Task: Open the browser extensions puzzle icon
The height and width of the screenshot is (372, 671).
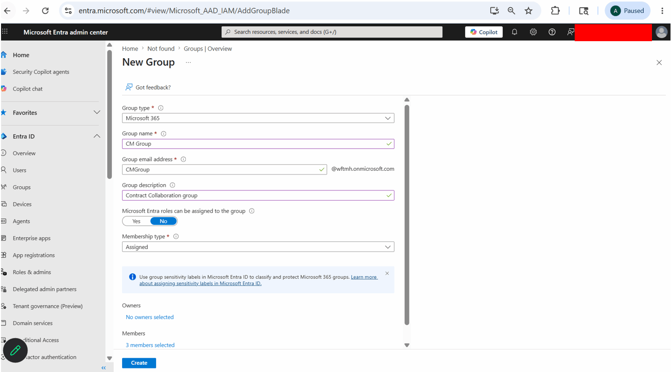Action: click(x=555, y=11)
